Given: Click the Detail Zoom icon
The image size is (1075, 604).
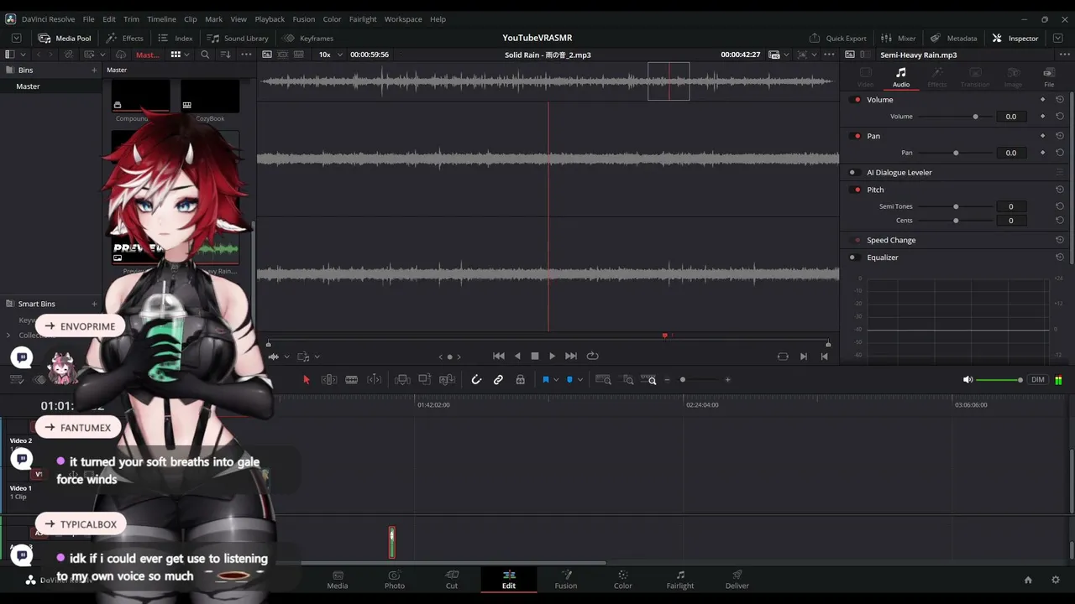Looking at the screenshot, I should [x=628, y=380].
